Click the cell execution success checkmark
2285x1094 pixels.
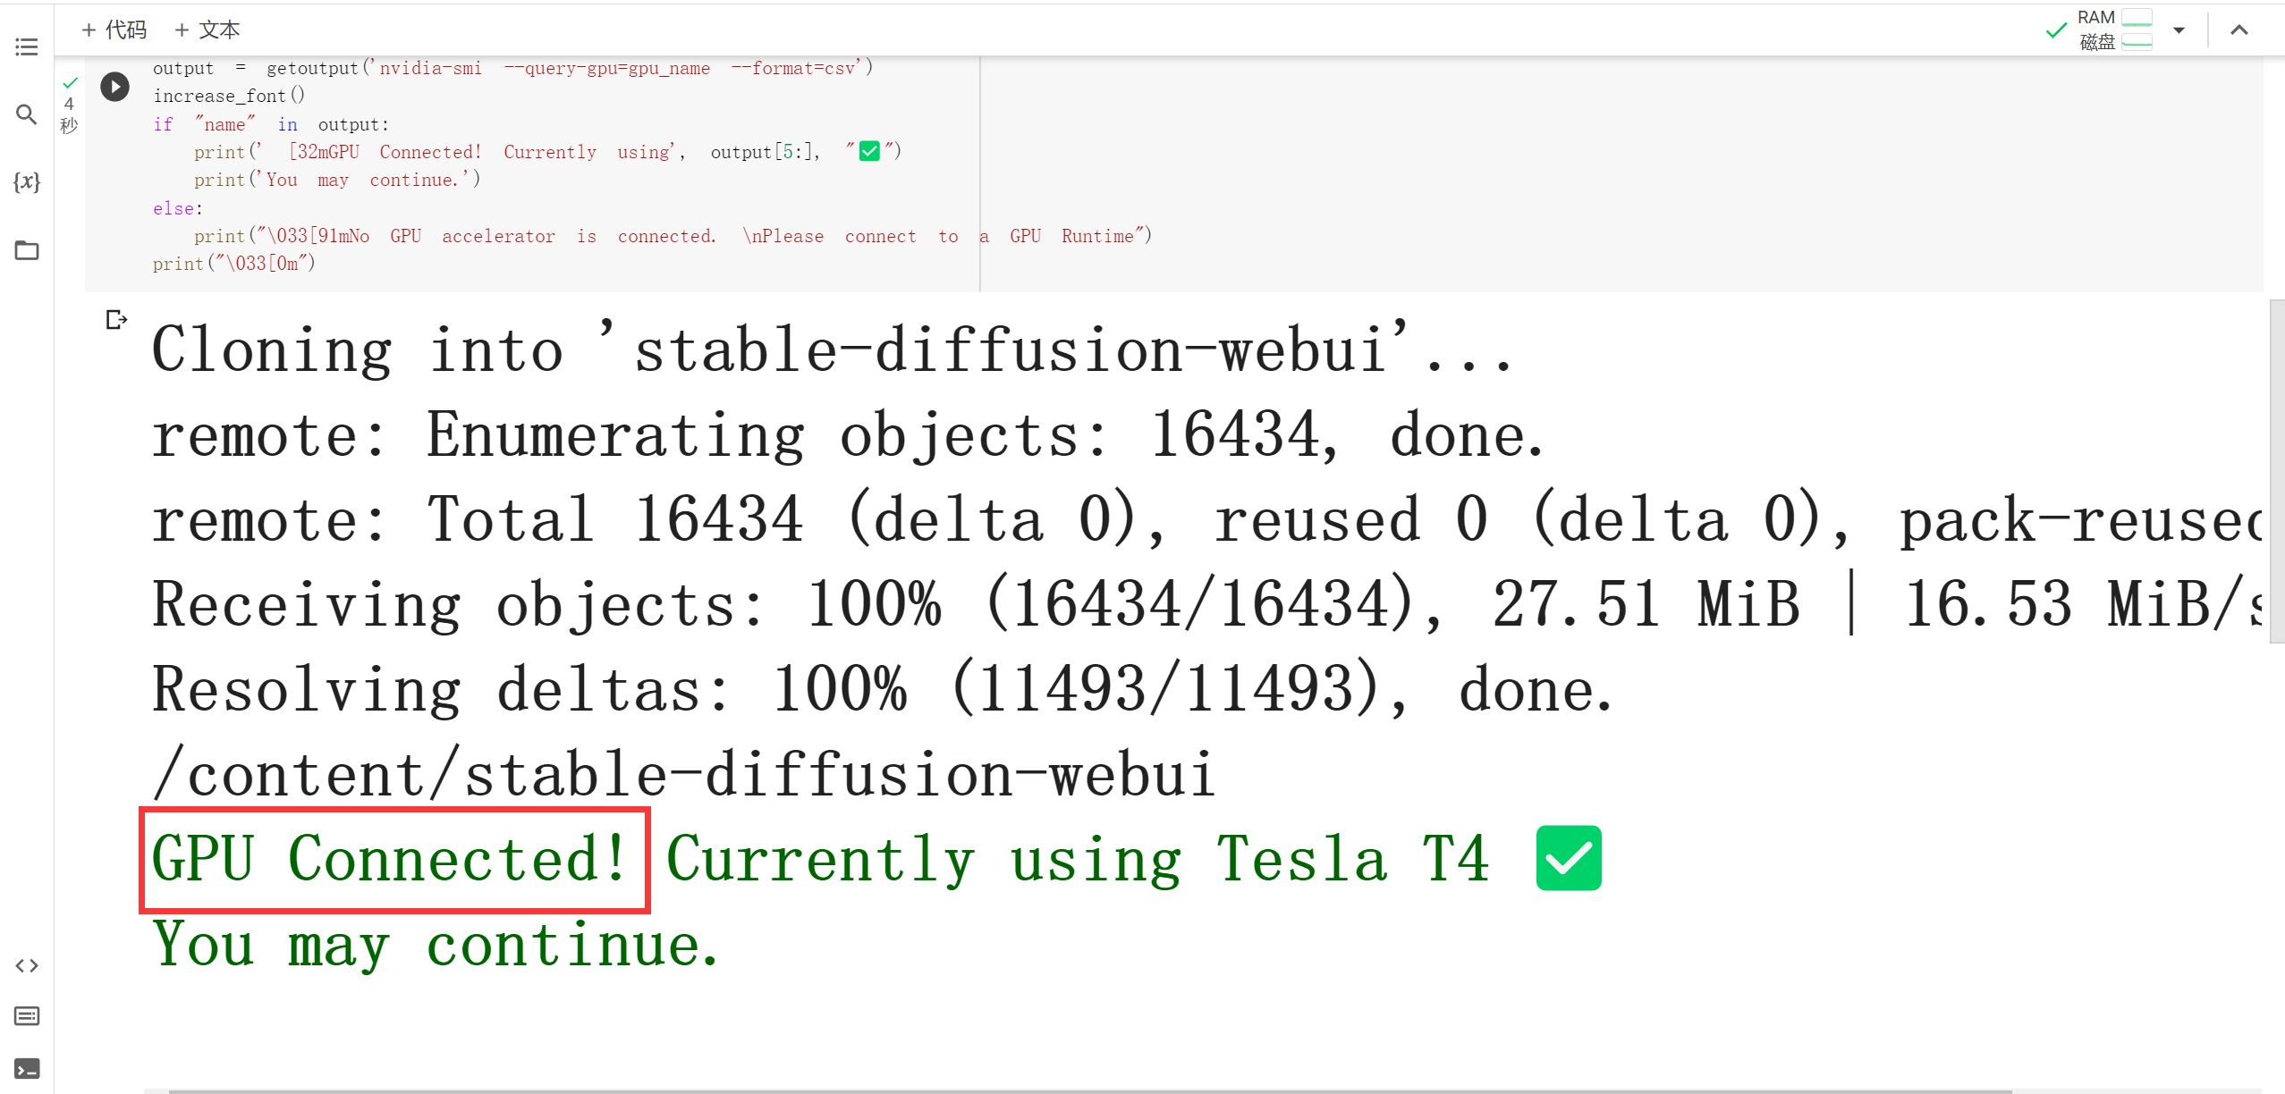pyautogui.click(x=71, y=82)
